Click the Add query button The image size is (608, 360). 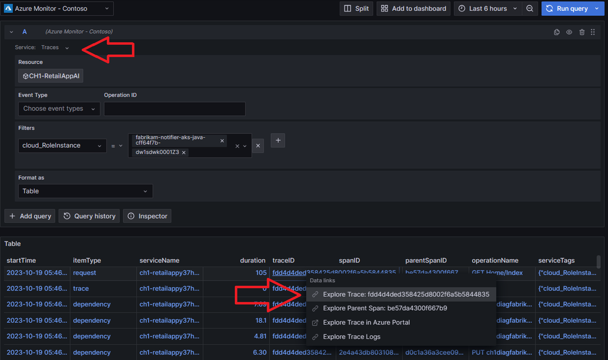pyautogui.click(x=30, y=216)
